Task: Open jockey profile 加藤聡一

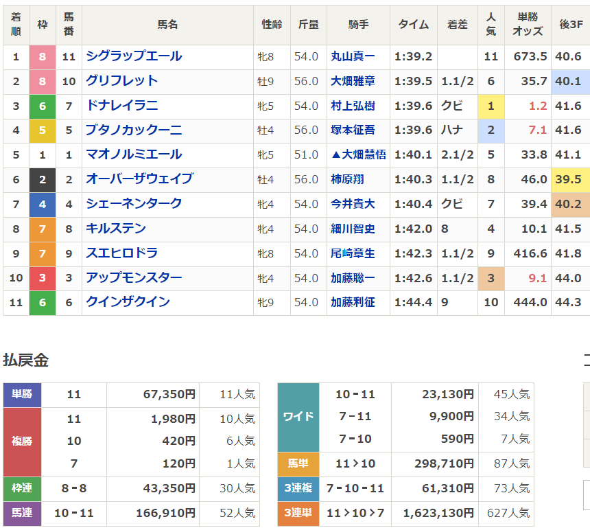Action: 353,278
